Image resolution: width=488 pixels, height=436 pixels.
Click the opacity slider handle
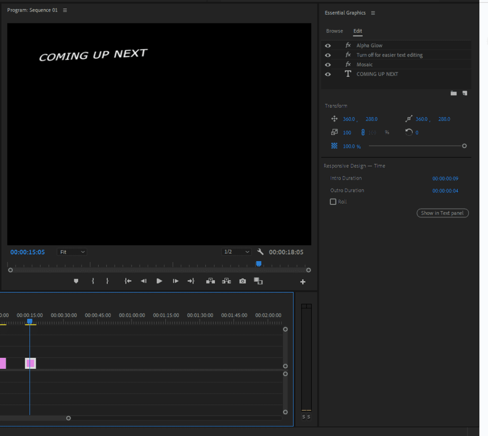coord(464,146)
